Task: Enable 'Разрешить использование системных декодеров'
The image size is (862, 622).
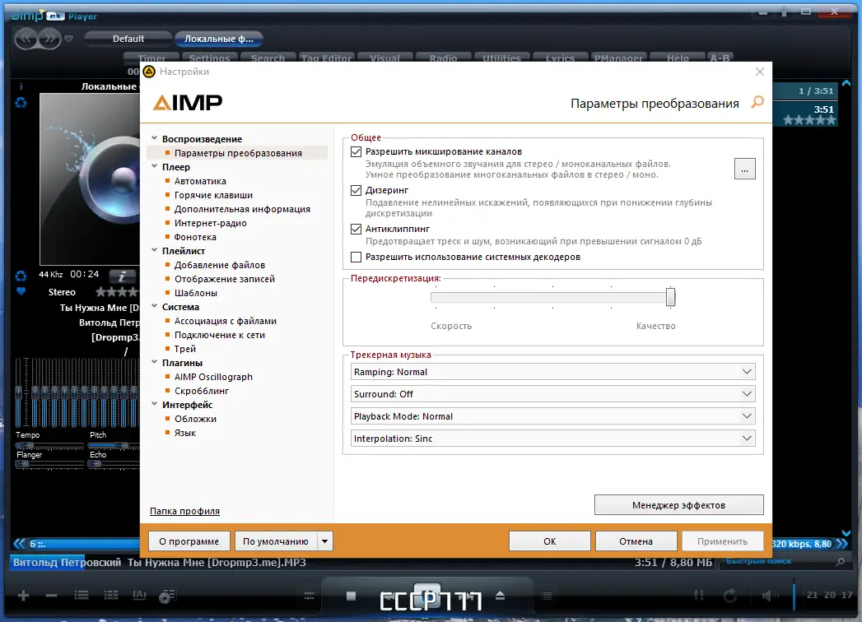Action: pos(356,257)
